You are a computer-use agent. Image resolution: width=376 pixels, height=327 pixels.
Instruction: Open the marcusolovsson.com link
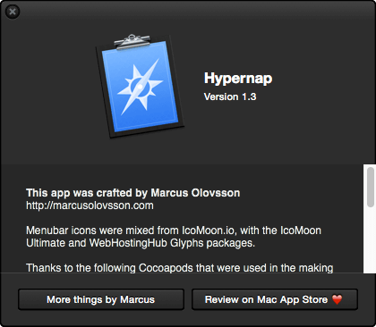[90, 205]
